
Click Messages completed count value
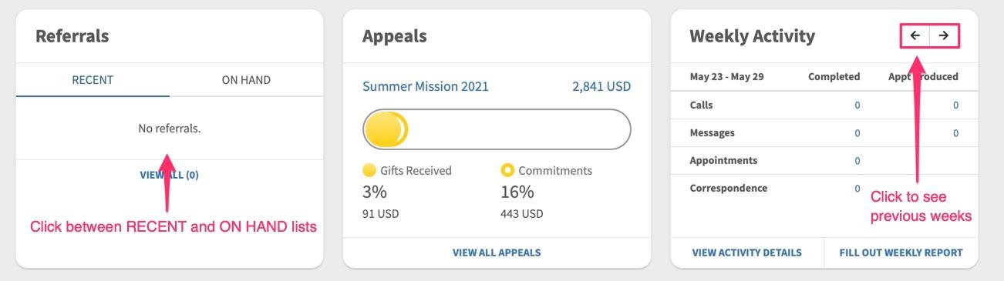point(857,133)
